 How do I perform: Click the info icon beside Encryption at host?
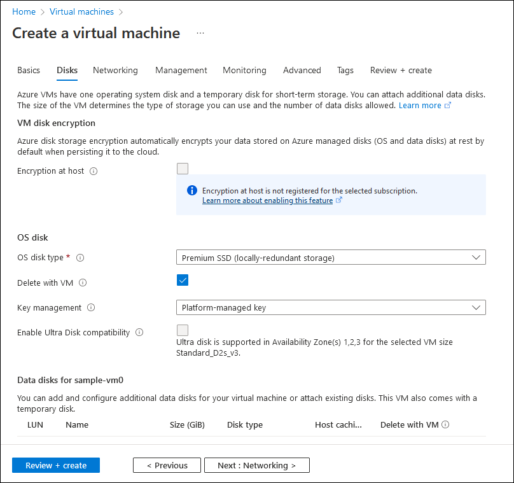tap(94, 171)
